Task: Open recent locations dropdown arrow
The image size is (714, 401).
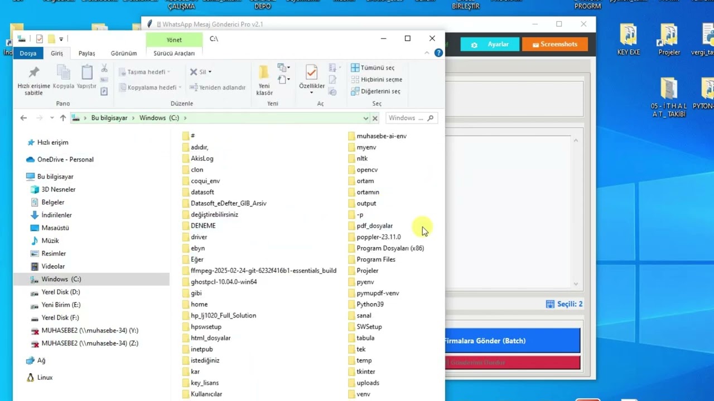Action: click(x=52, y=118)
